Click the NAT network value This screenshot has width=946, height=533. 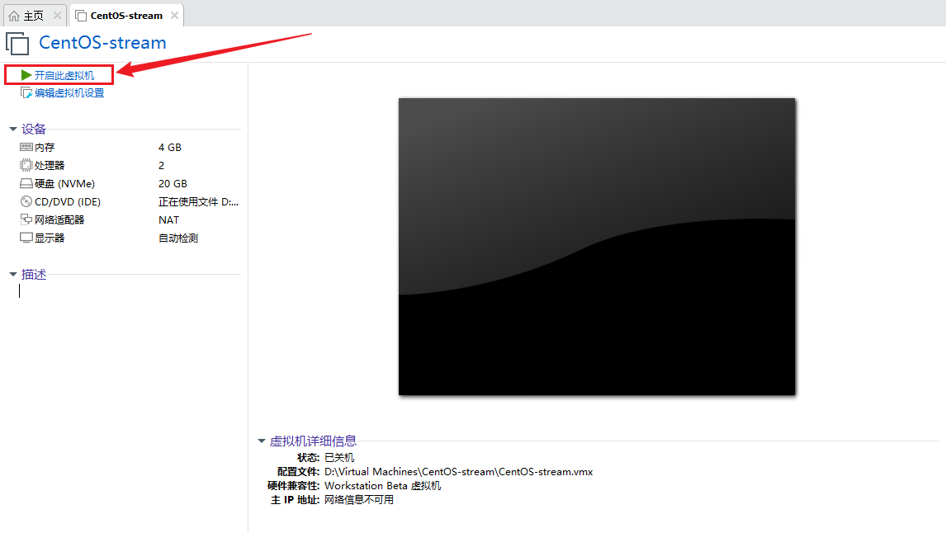[x=168, y=219]
